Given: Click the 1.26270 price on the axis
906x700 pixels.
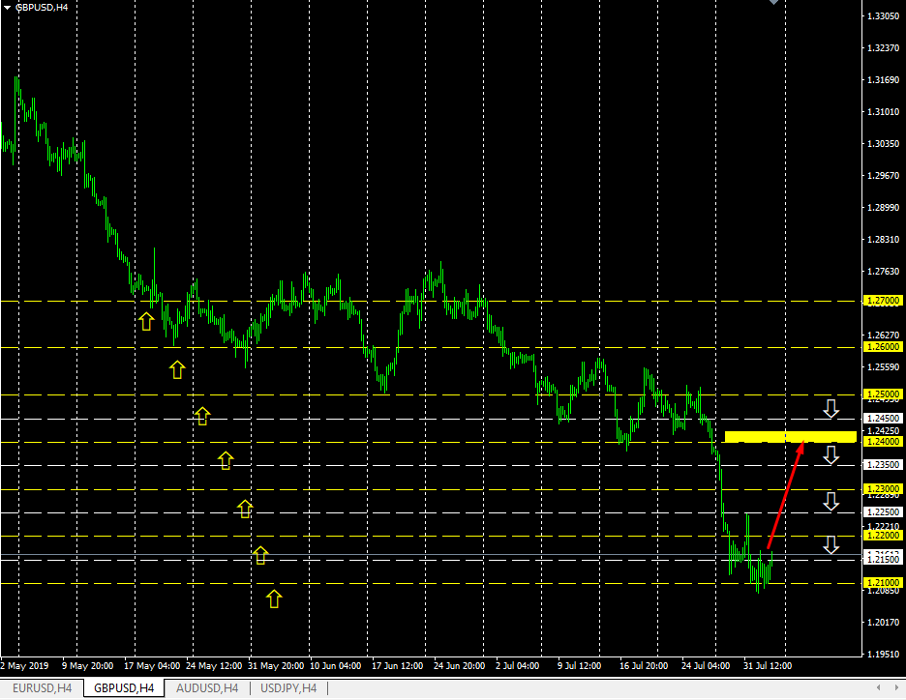Looking at the screenshot, I should tap(884, 335).
